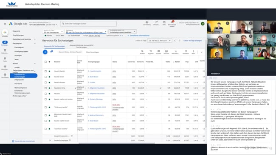Toggle the select-all checkbox in table header
This screenshot has height=155, width=276.
(x=45, y=62)
